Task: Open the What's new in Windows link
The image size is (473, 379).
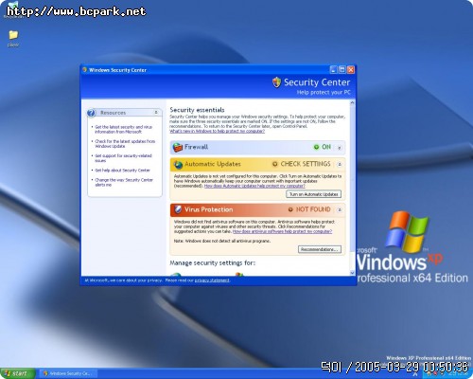Action: pyautogui.click(x=218, y=131)
